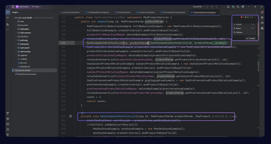Select Reject in the suggestion popup
The image size is (271, 144).
pos(238,28)
